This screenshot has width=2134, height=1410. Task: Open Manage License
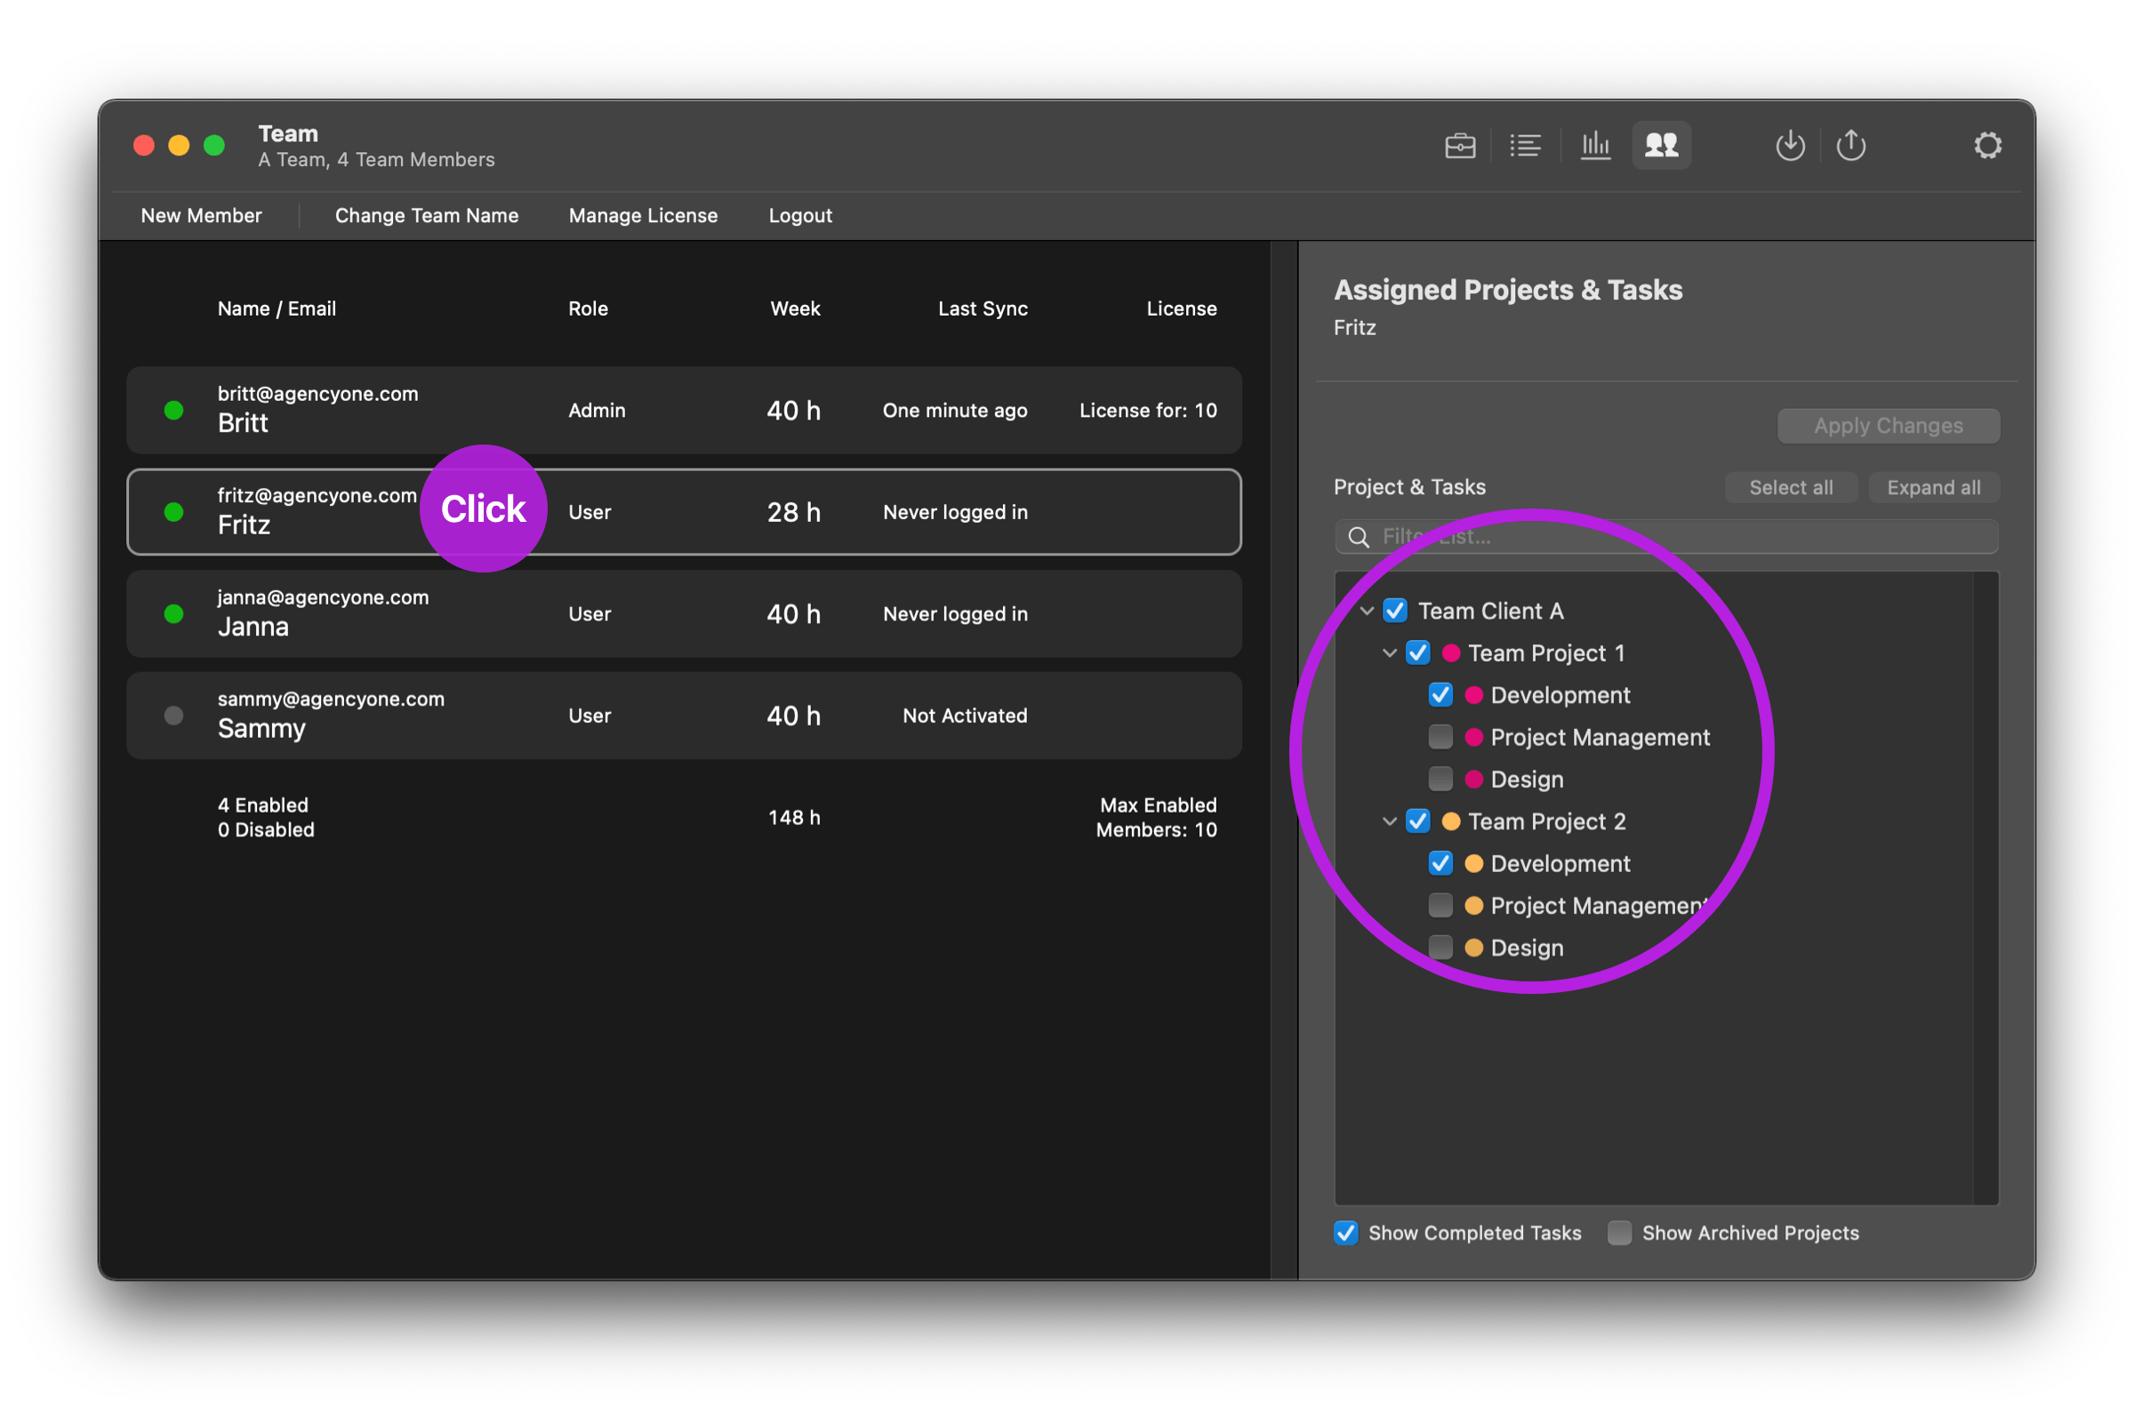[643, 216]
